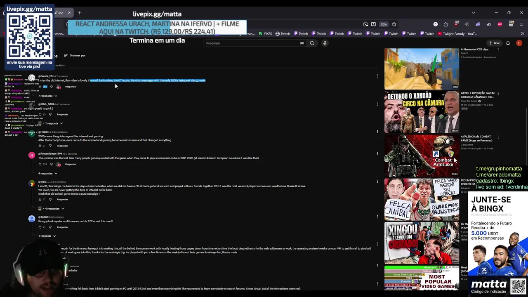The height and width of the screenshot is (297, 528).
Task: Like the comment by @Serene_CS
Action: 40,87
